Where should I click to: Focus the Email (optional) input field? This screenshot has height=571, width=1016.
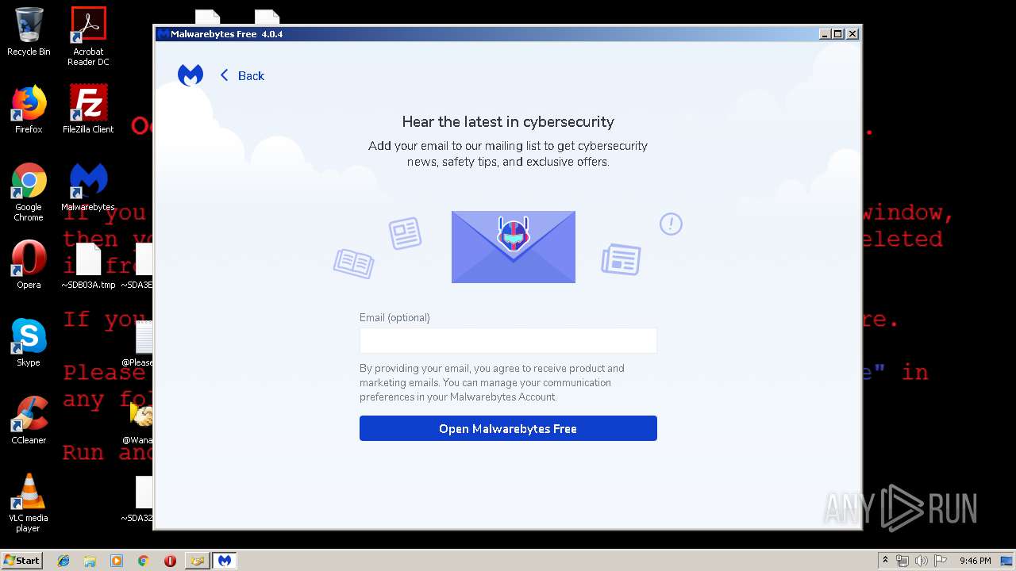(x=508, y=340)
